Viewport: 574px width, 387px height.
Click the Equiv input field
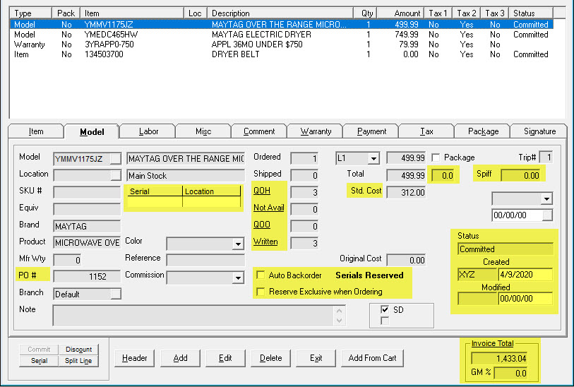[x=87, y=209]
